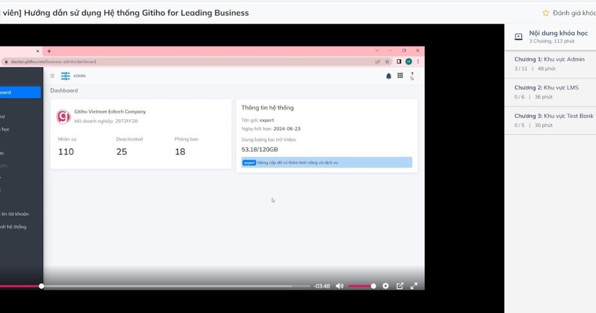The width and height of the screenshot is (596, 313).
Task: Click the green H profile avatar
Action: (x=409, y=62)
